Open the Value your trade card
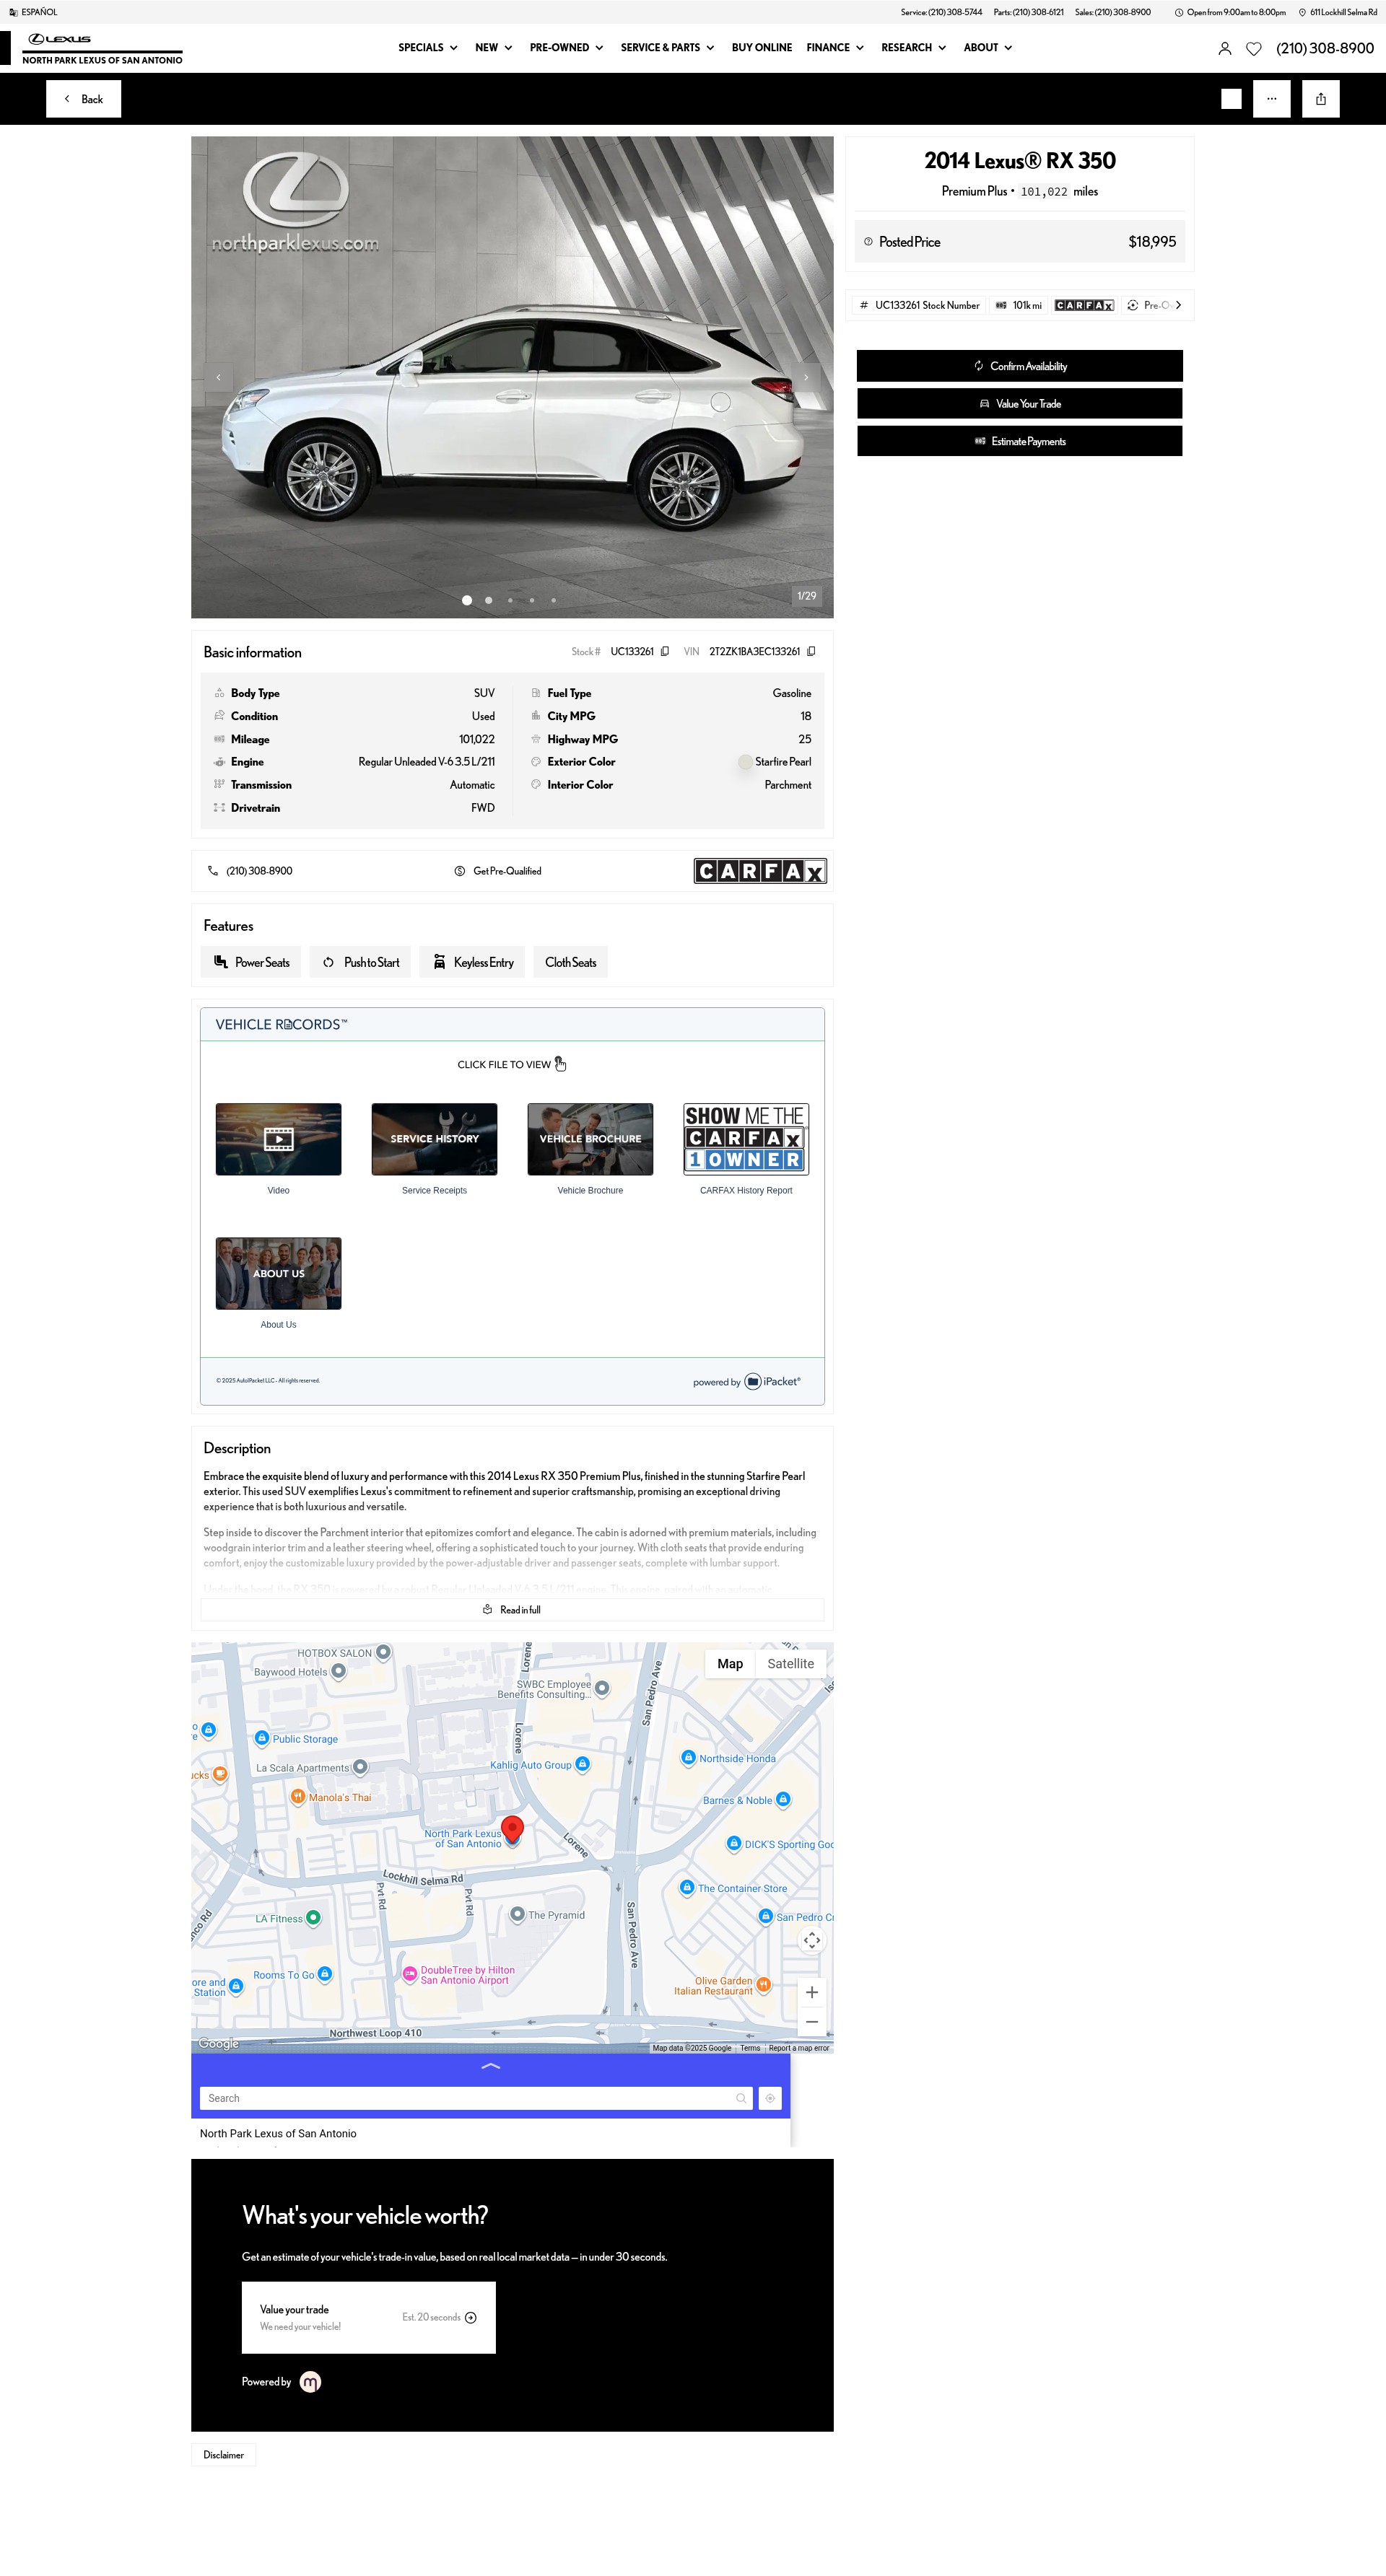This screenshot has height=2576, width=1386. coord(368,2317)
